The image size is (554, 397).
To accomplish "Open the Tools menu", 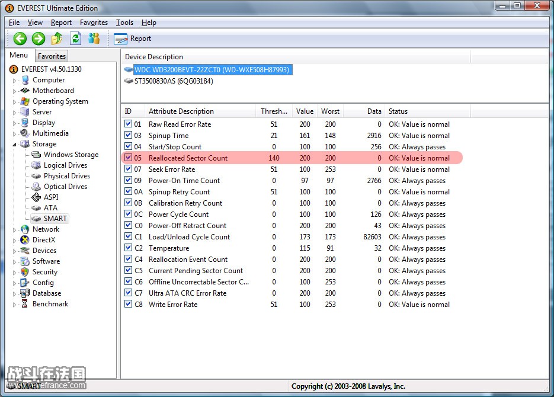I will 124,23.
